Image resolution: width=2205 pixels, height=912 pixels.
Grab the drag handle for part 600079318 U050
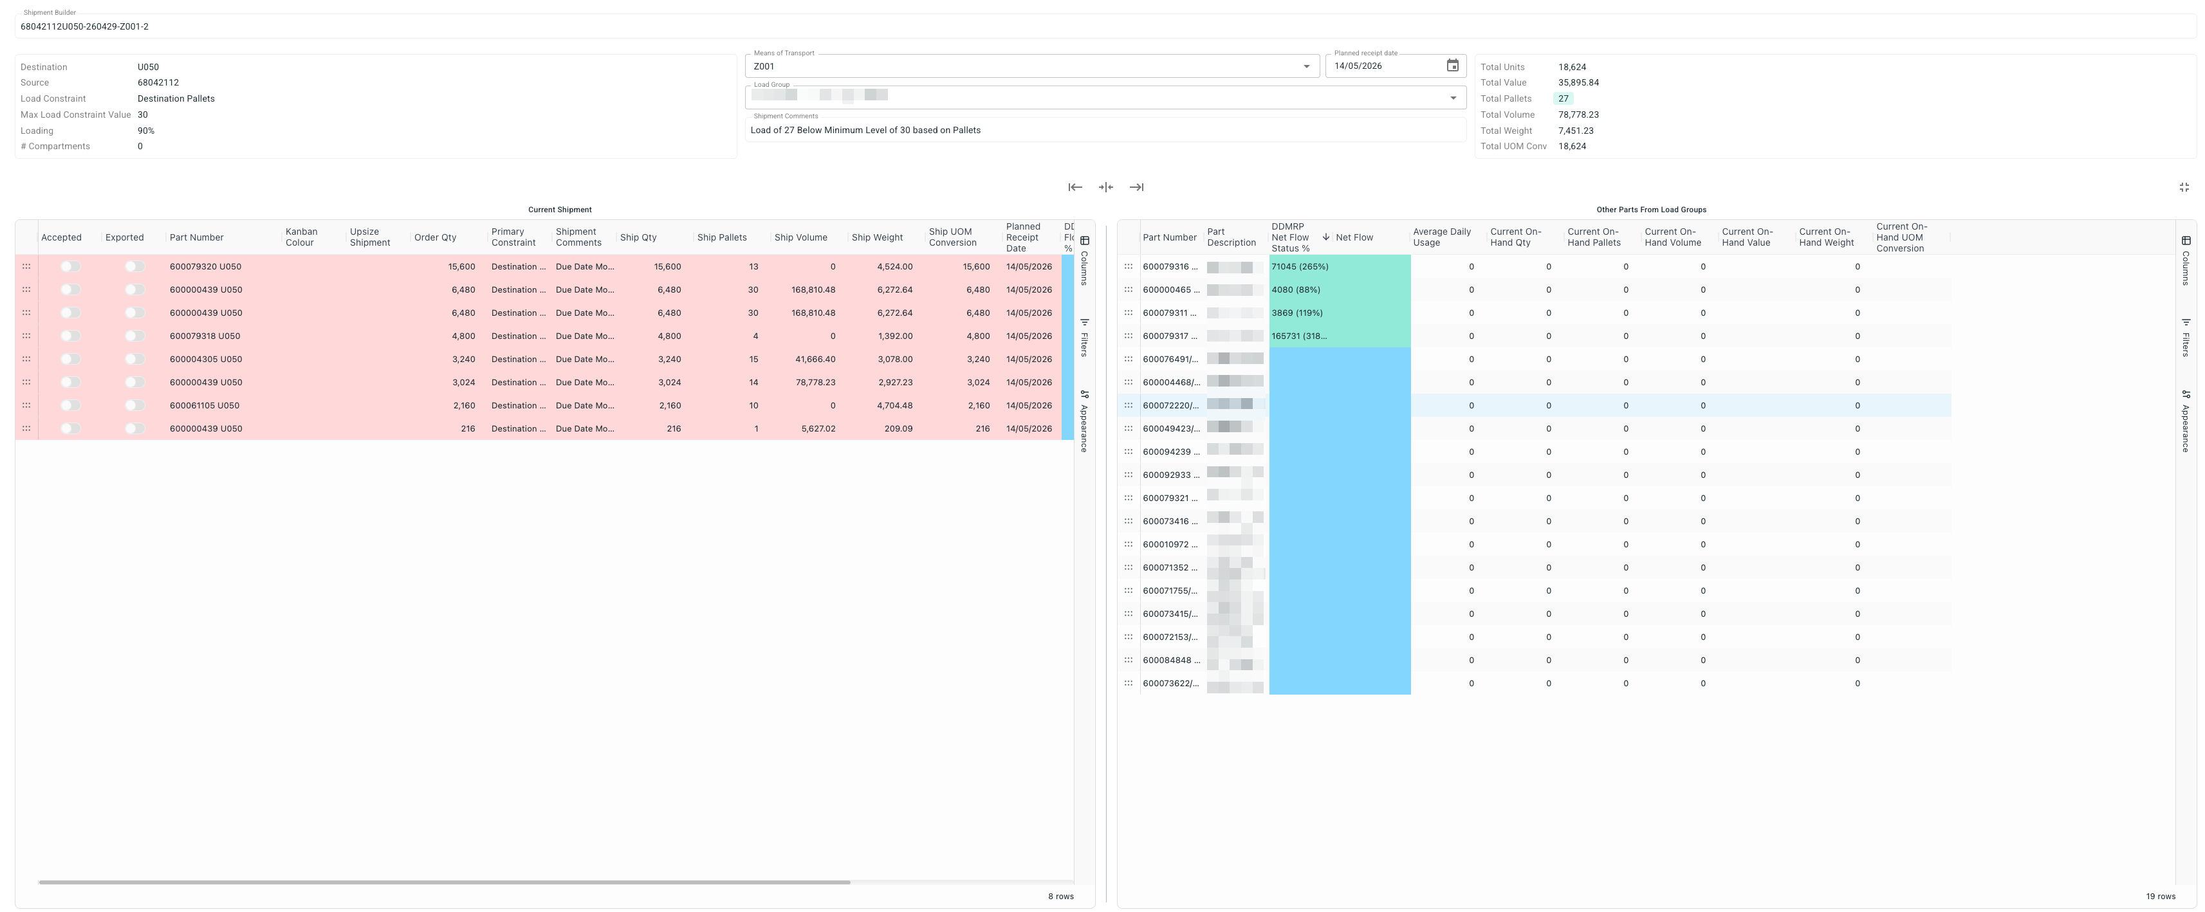(x=26, y=336)
